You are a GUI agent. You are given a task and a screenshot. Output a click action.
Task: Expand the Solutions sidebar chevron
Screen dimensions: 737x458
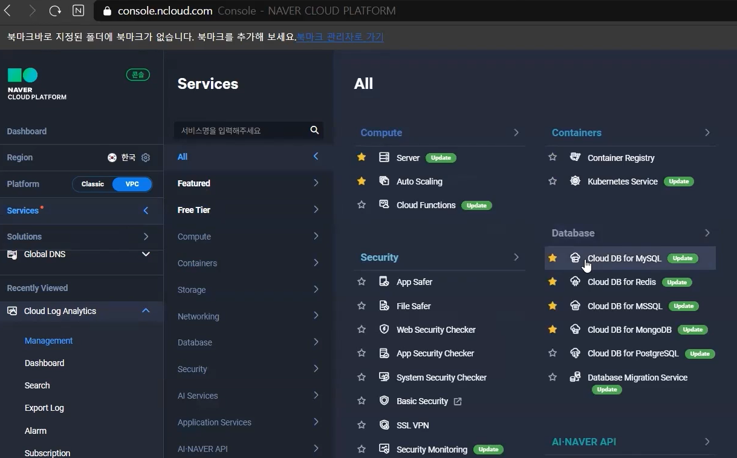coord(146,237)
